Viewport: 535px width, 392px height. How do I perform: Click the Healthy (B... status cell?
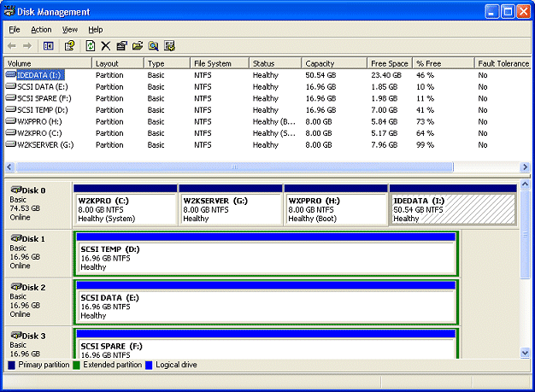pos(274,121)
